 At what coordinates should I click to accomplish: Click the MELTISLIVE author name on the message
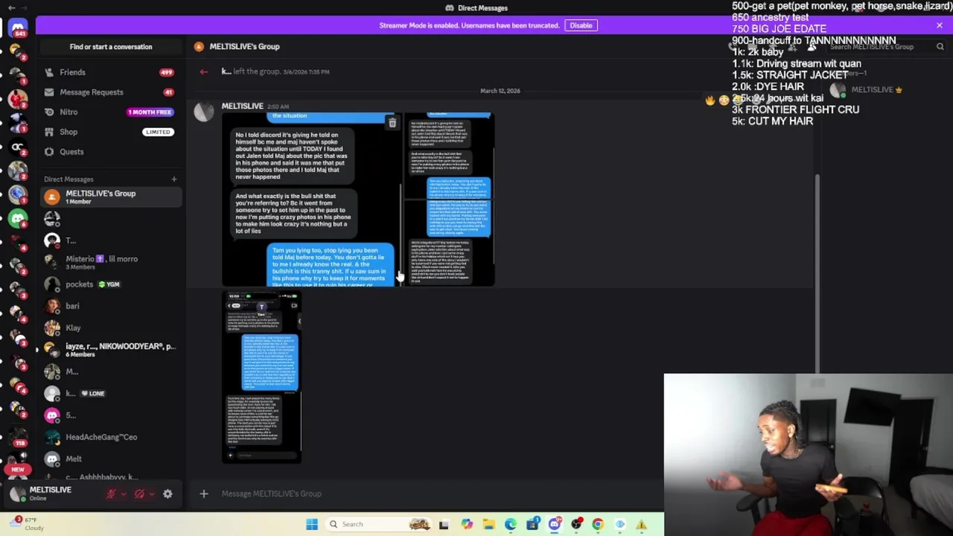242,106
